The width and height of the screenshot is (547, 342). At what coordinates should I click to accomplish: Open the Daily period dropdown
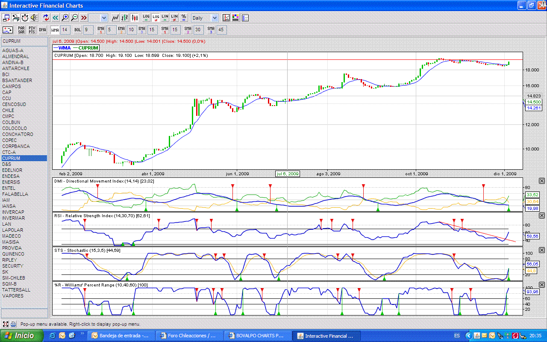pyautogui.click(x=204, y=18)
